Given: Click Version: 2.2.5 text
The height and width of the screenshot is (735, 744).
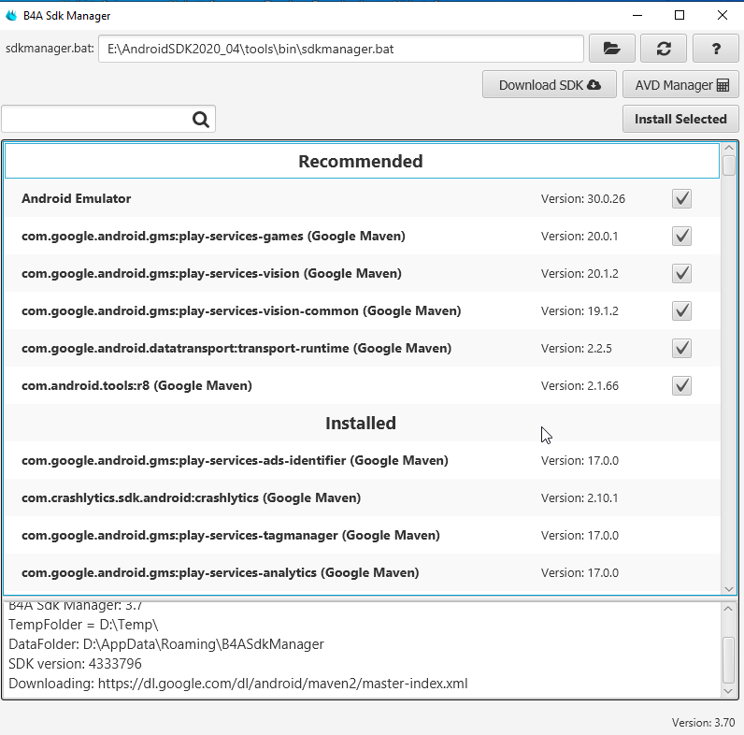Looking at the screenshot, I should click(576, 349).
